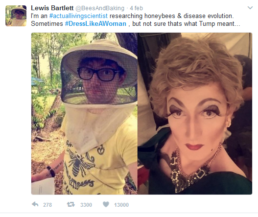
Task: Open the @BeesAndBaking handle
Action: pos(100,8)
